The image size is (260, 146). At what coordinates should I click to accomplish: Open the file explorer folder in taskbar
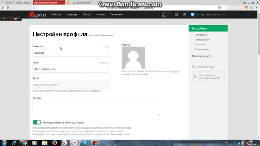pyautogui.click(x=45, y=143)
